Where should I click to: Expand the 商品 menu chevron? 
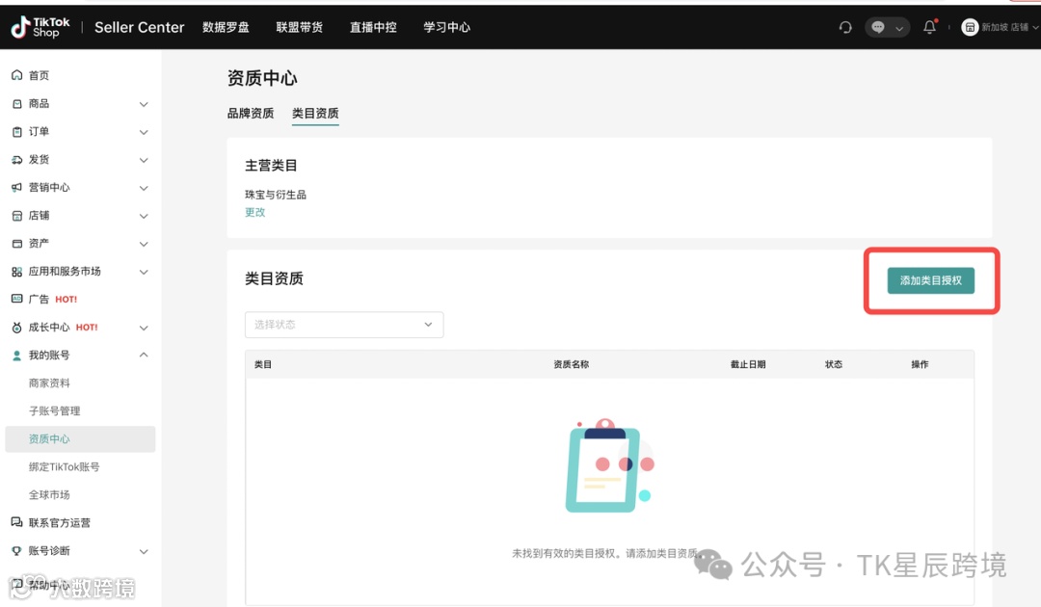tap(144, 104)
